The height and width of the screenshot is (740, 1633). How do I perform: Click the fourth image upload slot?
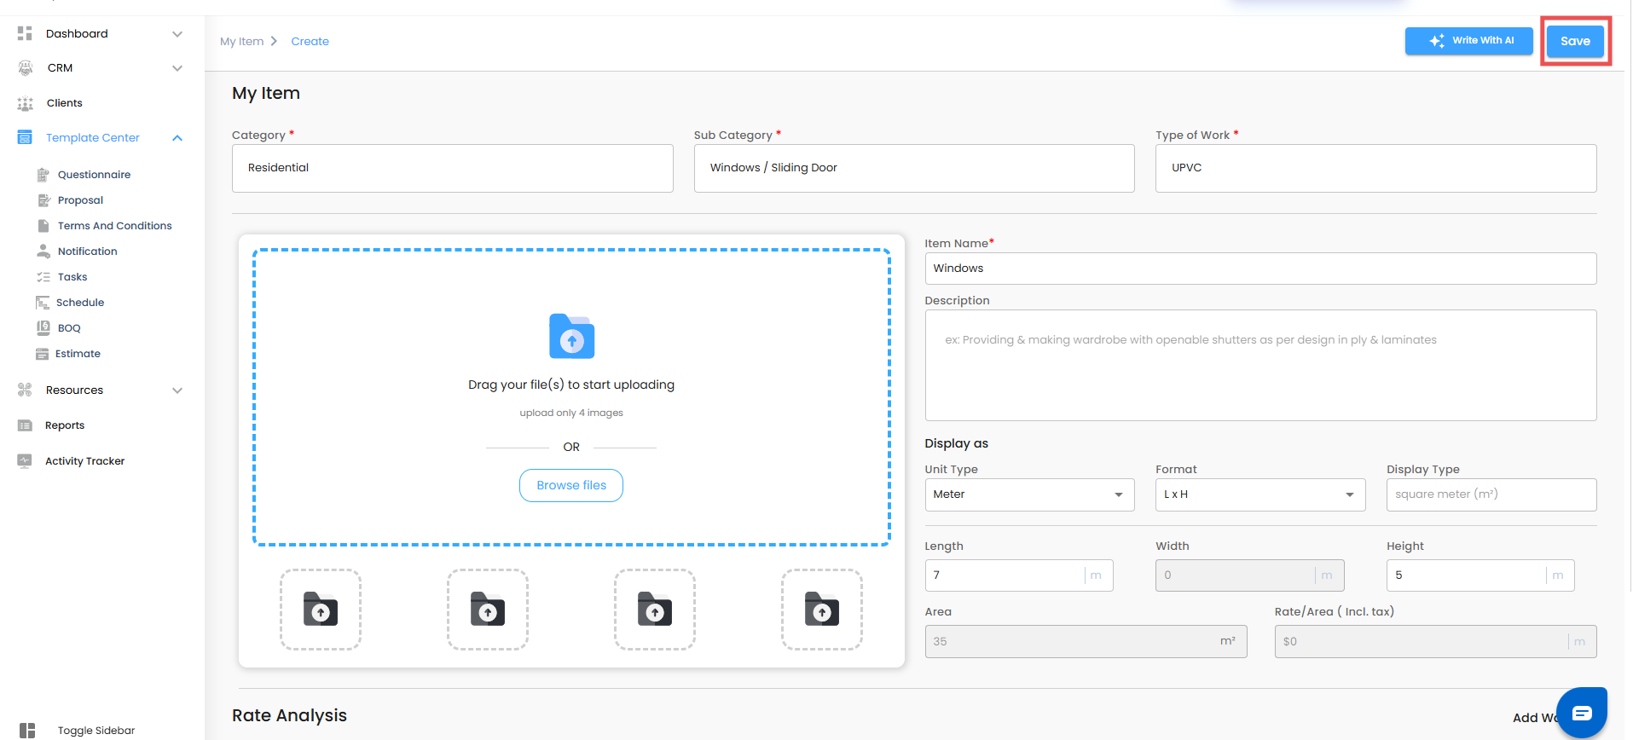point(822,610)
